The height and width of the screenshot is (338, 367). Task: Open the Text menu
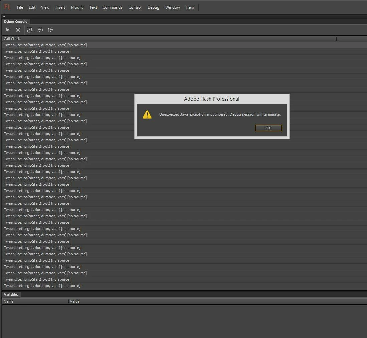tap(93, 7)
